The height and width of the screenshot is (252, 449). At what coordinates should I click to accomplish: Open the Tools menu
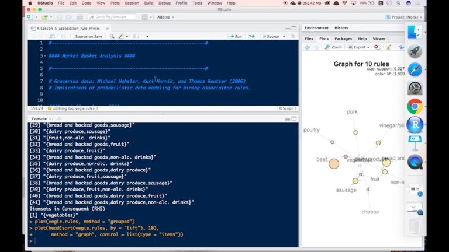click(197, 3)
